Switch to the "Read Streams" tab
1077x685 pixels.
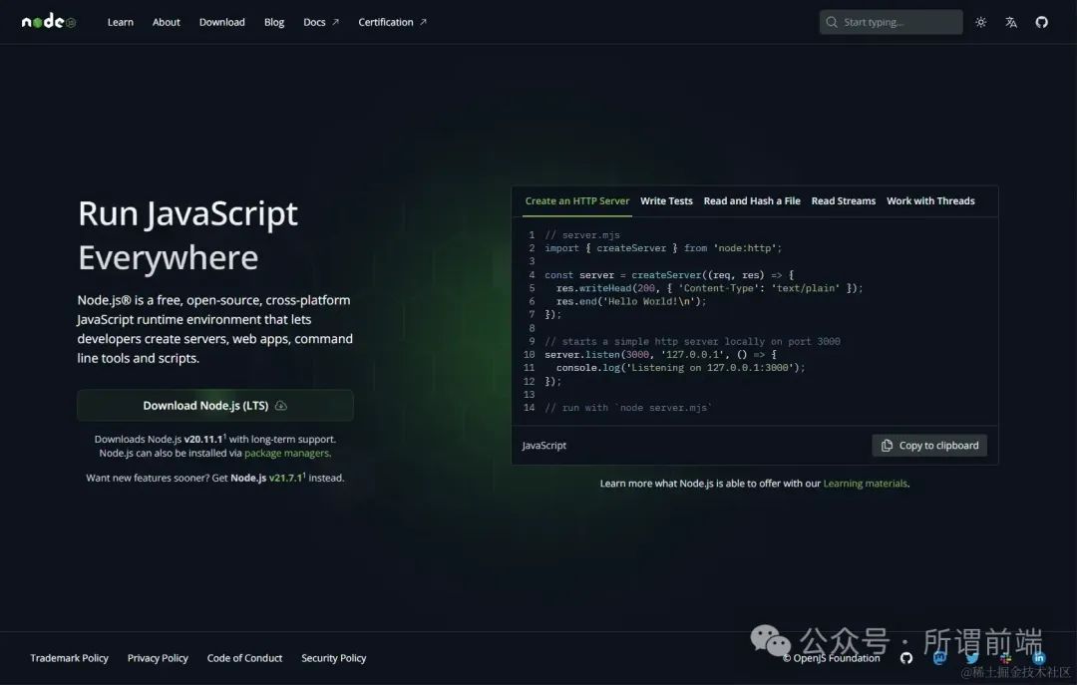point(844,200)
